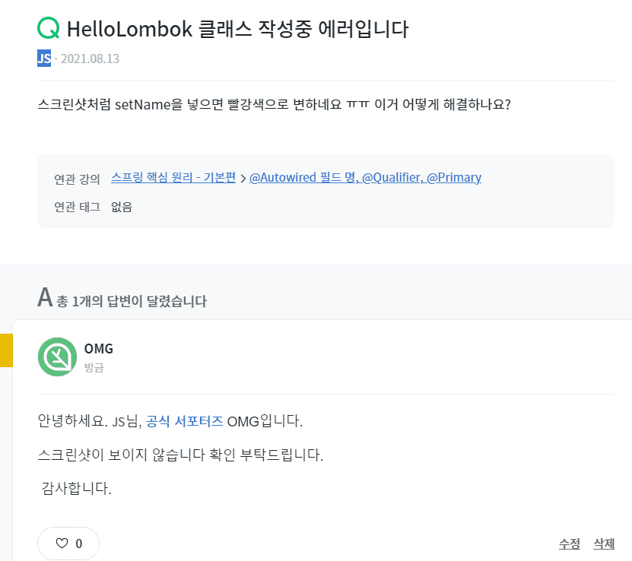Click the 연관 강의 label

pyautogui.click(x=77, y=179)
